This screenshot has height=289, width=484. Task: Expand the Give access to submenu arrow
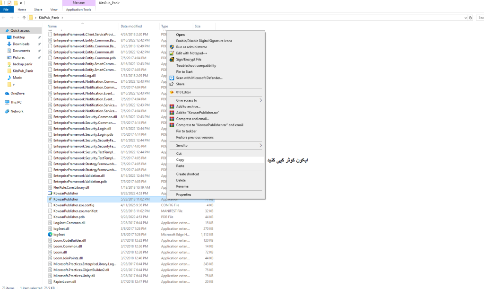pyautogui.click(x=260, y=100)
